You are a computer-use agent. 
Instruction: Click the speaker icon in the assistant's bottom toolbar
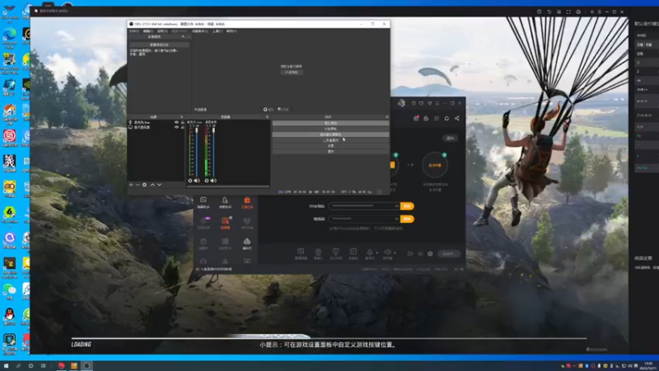[387, 252]
